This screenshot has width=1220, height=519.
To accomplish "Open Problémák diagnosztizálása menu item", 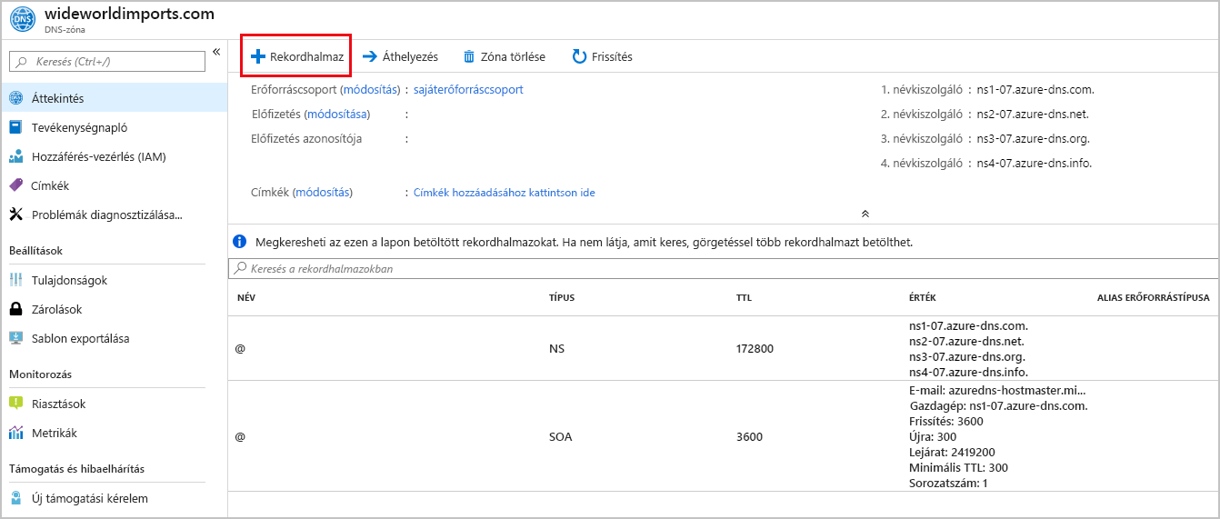I will pyautogui.click(x=114, y=215).
